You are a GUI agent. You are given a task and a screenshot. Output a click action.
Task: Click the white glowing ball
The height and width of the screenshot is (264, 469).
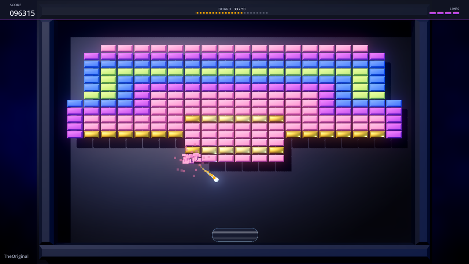[x=216, y=180]
